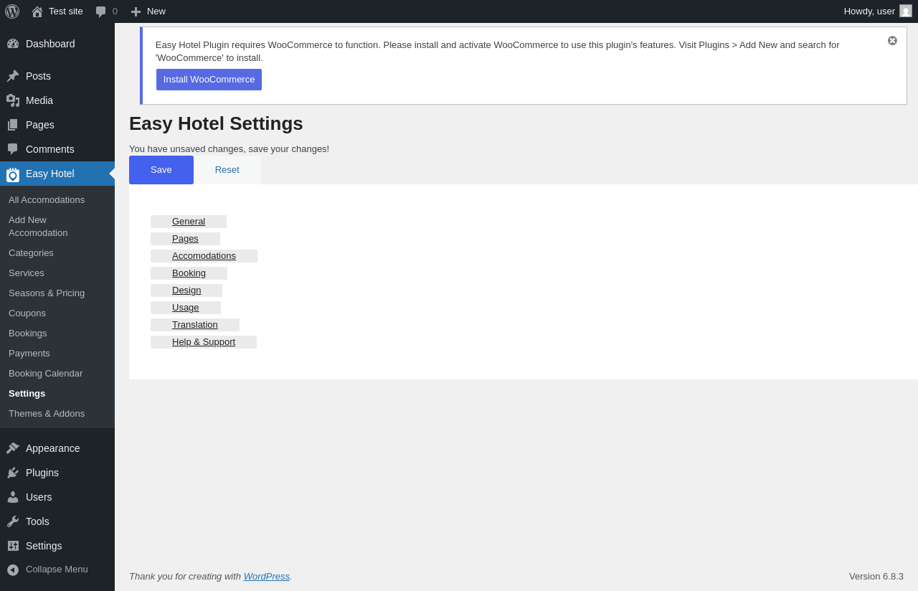Click the Posts pushpin icon
The image size is (918, 591).
click(x=13, y=76)
